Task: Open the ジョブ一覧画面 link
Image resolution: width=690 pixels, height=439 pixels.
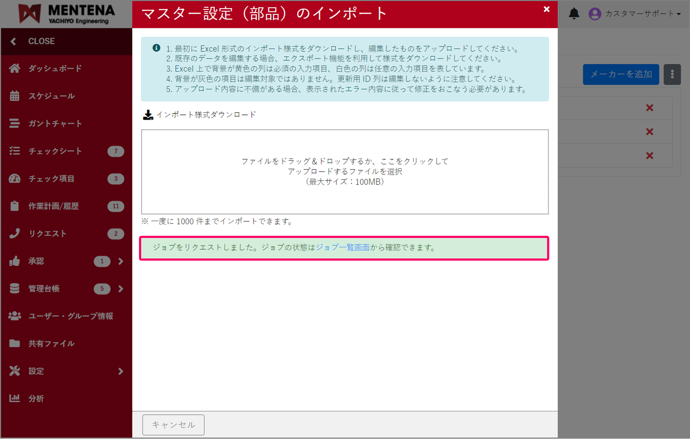Action: 343,248
